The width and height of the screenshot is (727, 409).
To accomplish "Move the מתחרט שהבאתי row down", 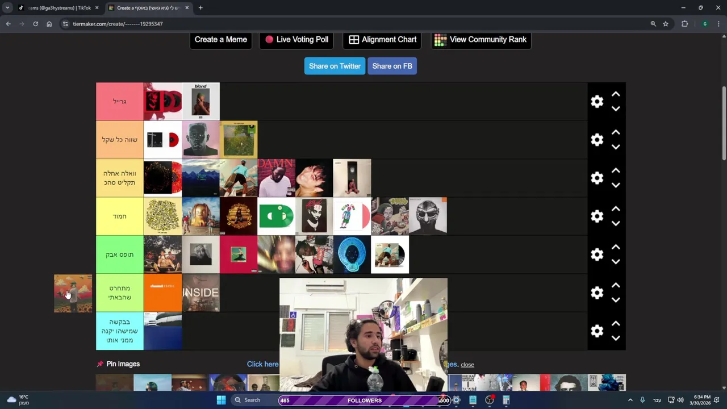I will pos(616,300).
